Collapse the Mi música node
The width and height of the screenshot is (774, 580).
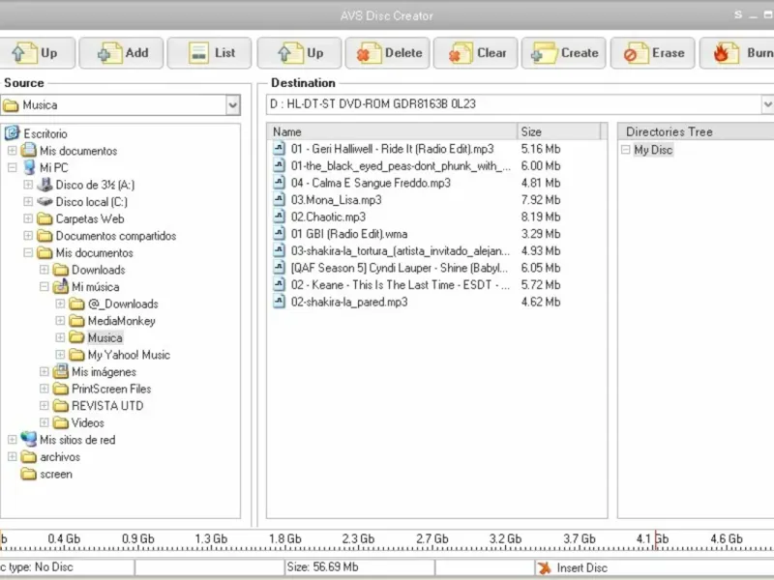(x=44, y=286)
